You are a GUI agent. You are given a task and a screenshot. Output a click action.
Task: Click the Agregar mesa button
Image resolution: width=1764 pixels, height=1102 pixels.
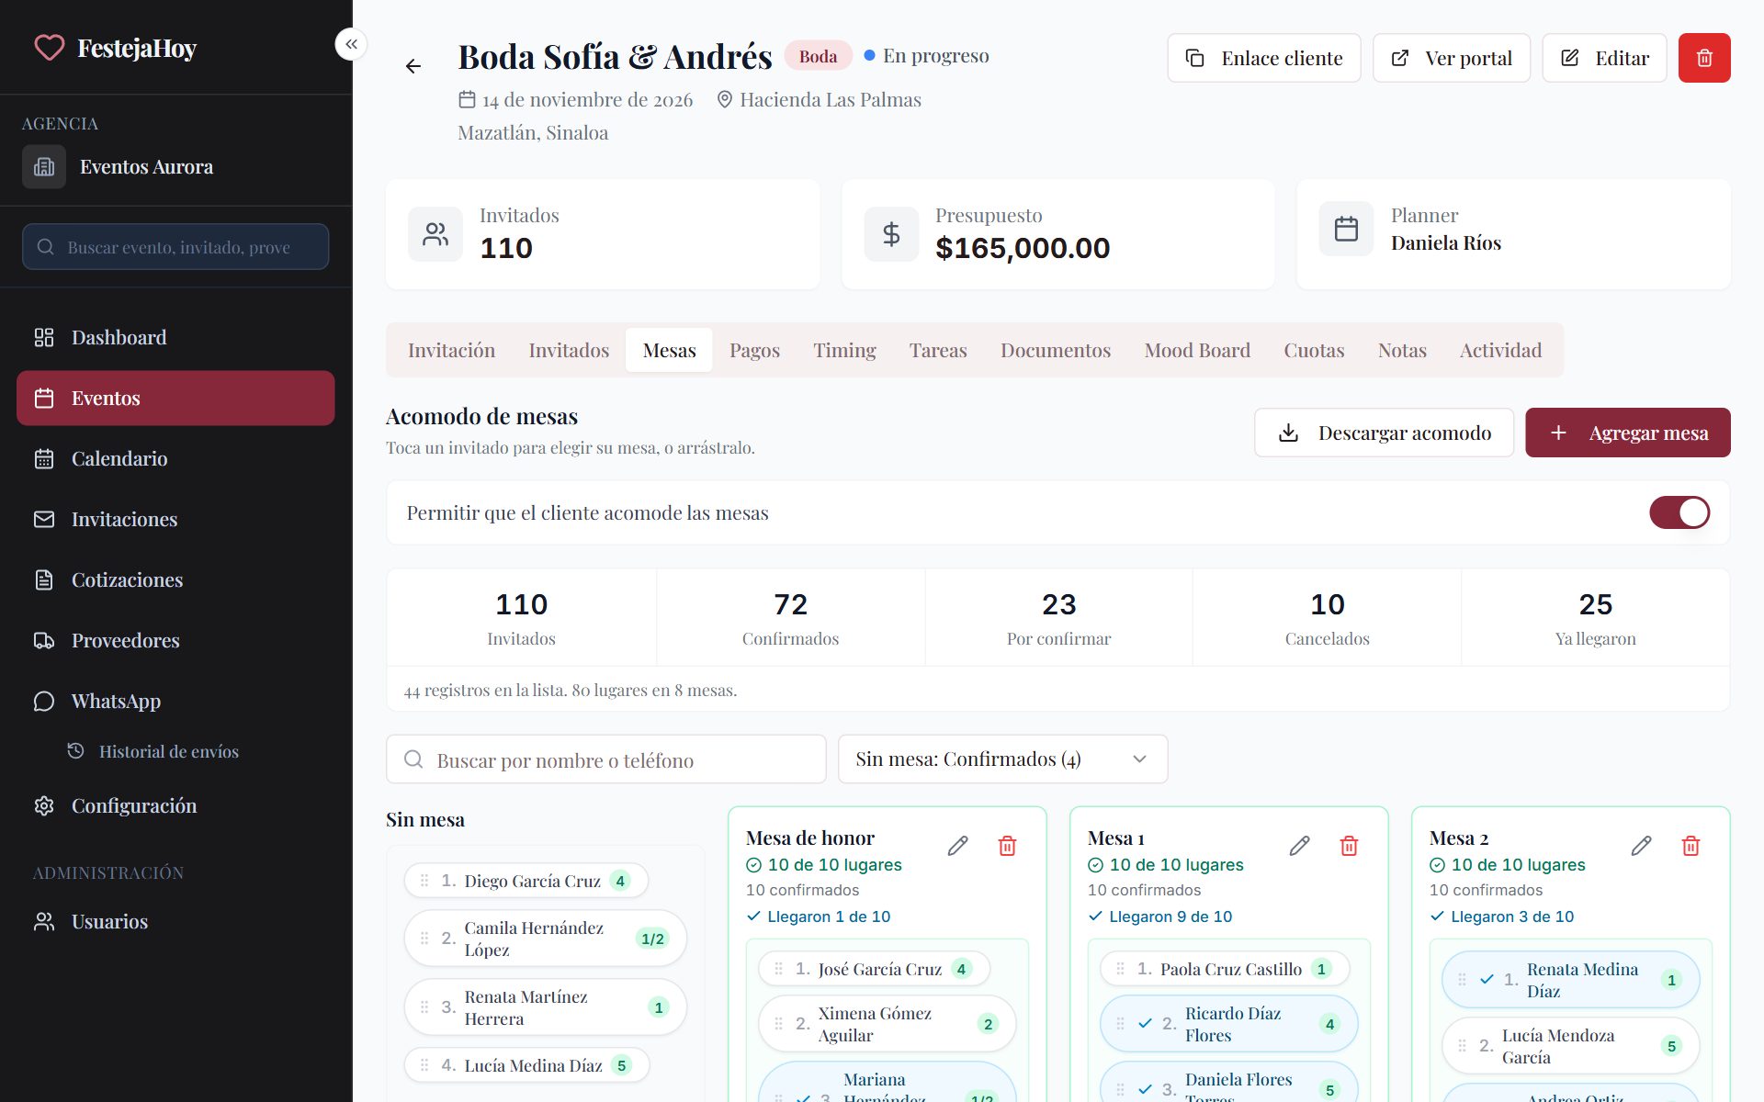pos(1628,433)
